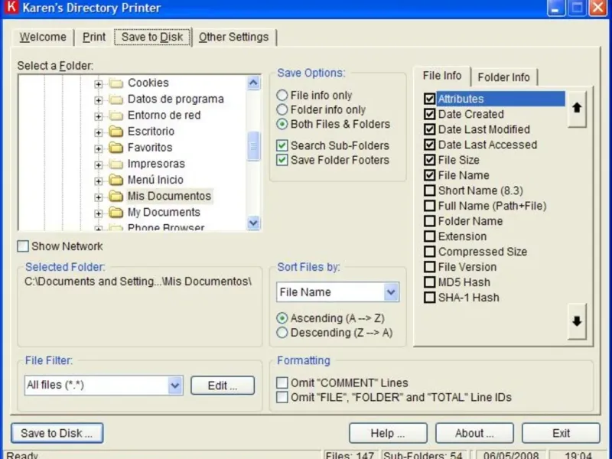Select the Favoritos tree item
Image resolution: width=612 pixels, height=459 pixels.
click(150, 148)
